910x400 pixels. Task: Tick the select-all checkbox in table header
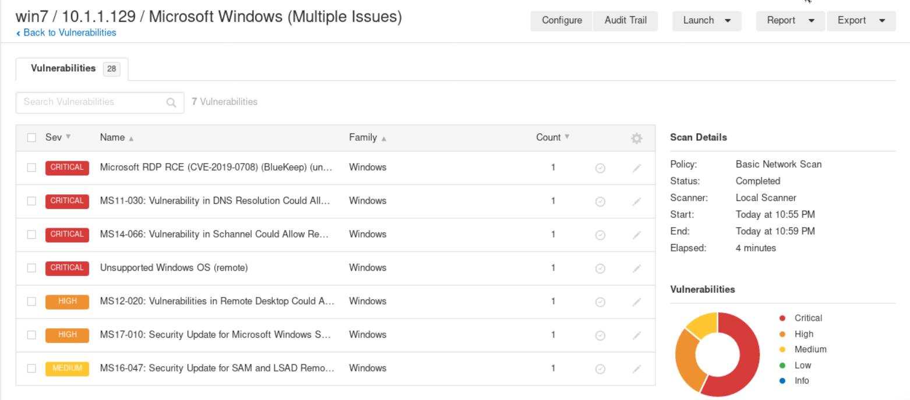(x=31, y=138)
